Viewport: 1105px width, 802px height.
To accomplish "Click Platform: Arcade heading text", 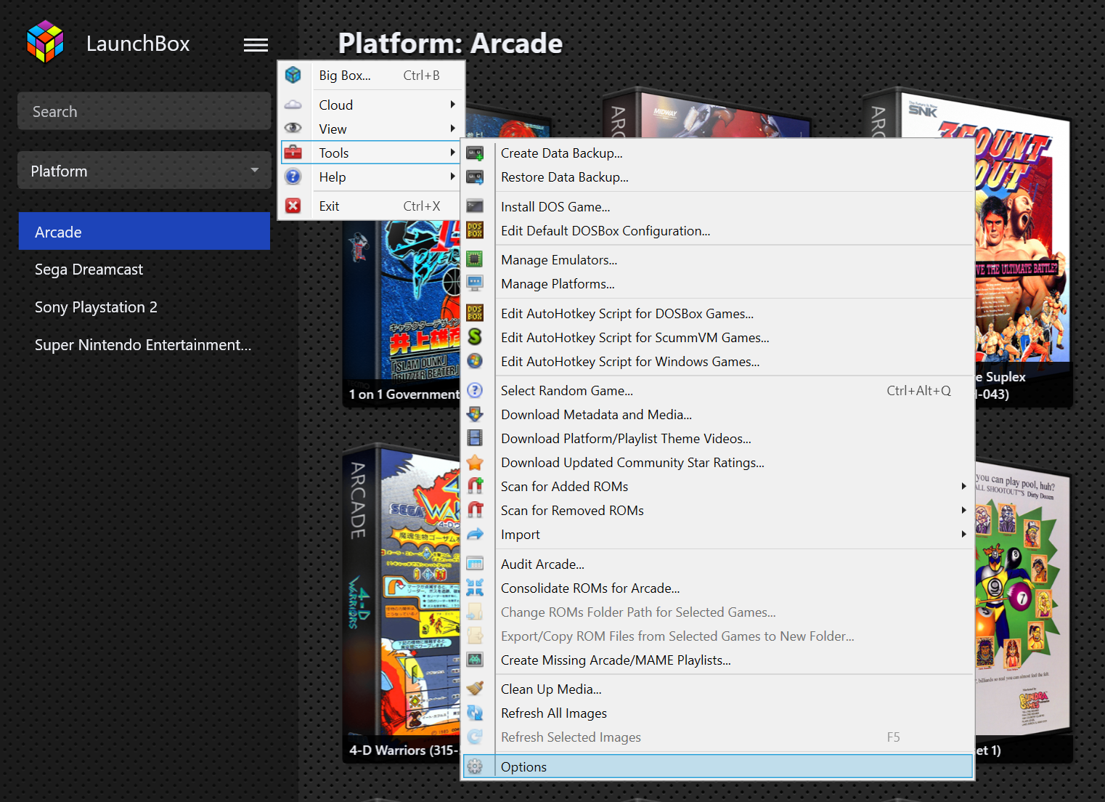I will coord(450,44).
